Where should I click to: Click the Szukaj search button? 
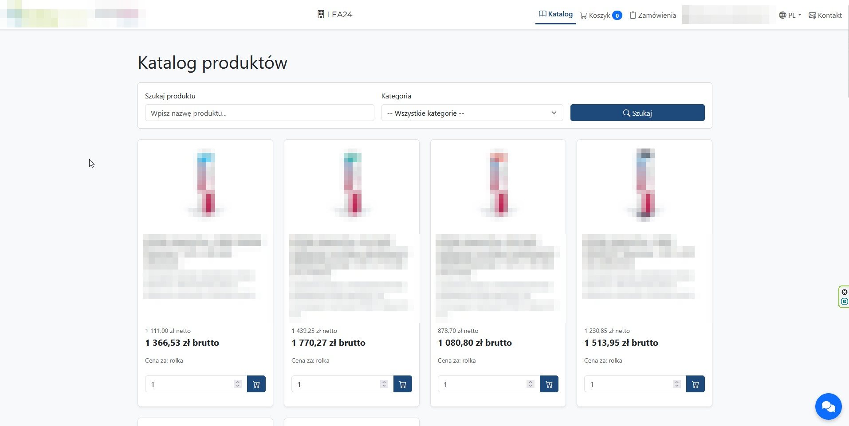pos(637,113)
